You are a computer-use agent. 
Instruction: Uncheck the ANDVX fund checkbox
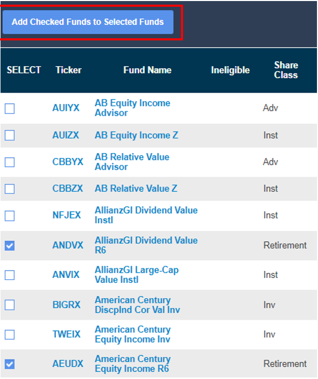[10, 245]
